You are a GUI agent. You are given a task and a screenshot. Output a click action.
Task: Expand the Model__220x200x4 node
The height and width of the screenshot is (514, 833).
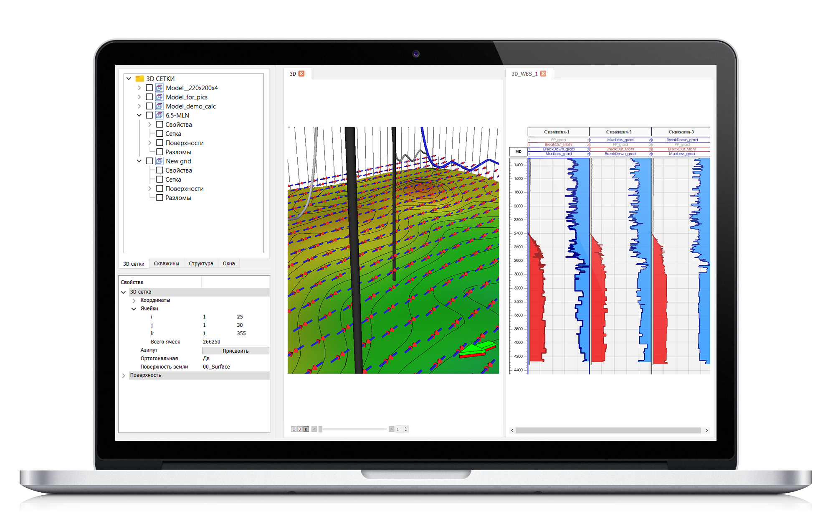pyautogui.click(x=139, y=88)
